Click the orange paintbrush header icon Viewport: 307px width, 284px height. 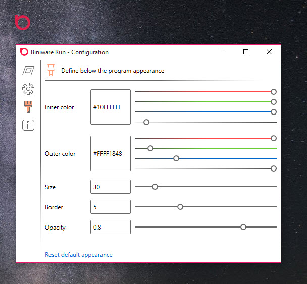pos(51,70)
